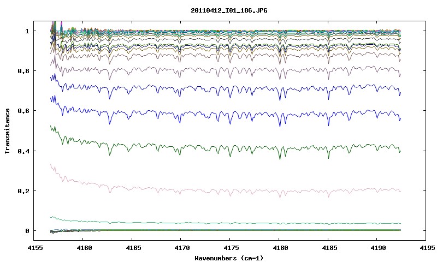
Task: Click the x-axis tick label 4175
Action: (x=230, y=248)
